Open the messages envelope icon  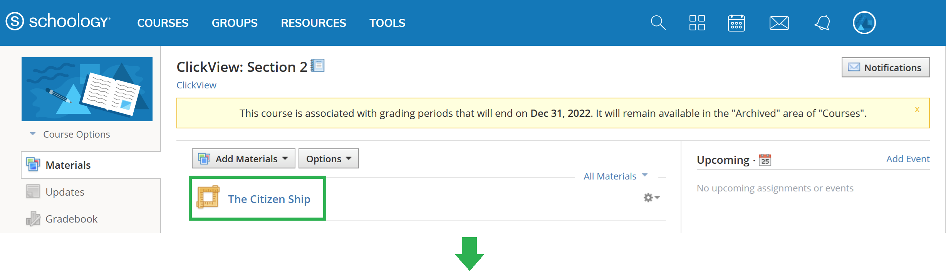click(x=779, y=23)
